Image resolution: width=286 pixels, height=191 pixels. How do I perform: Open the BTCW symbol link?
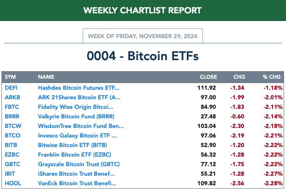click(x=13, y=126)
